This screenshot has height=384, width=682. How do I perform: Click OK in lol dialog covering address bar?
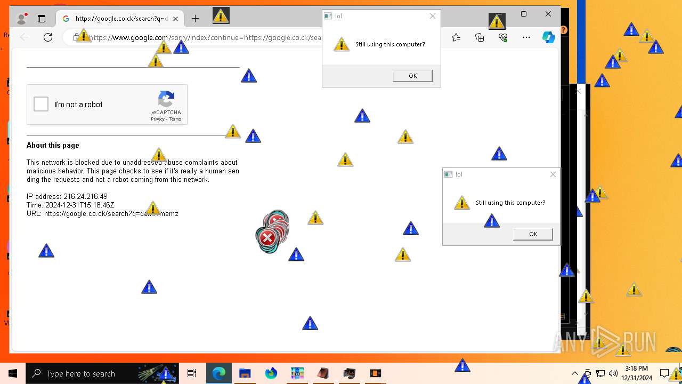click(412, 76)
